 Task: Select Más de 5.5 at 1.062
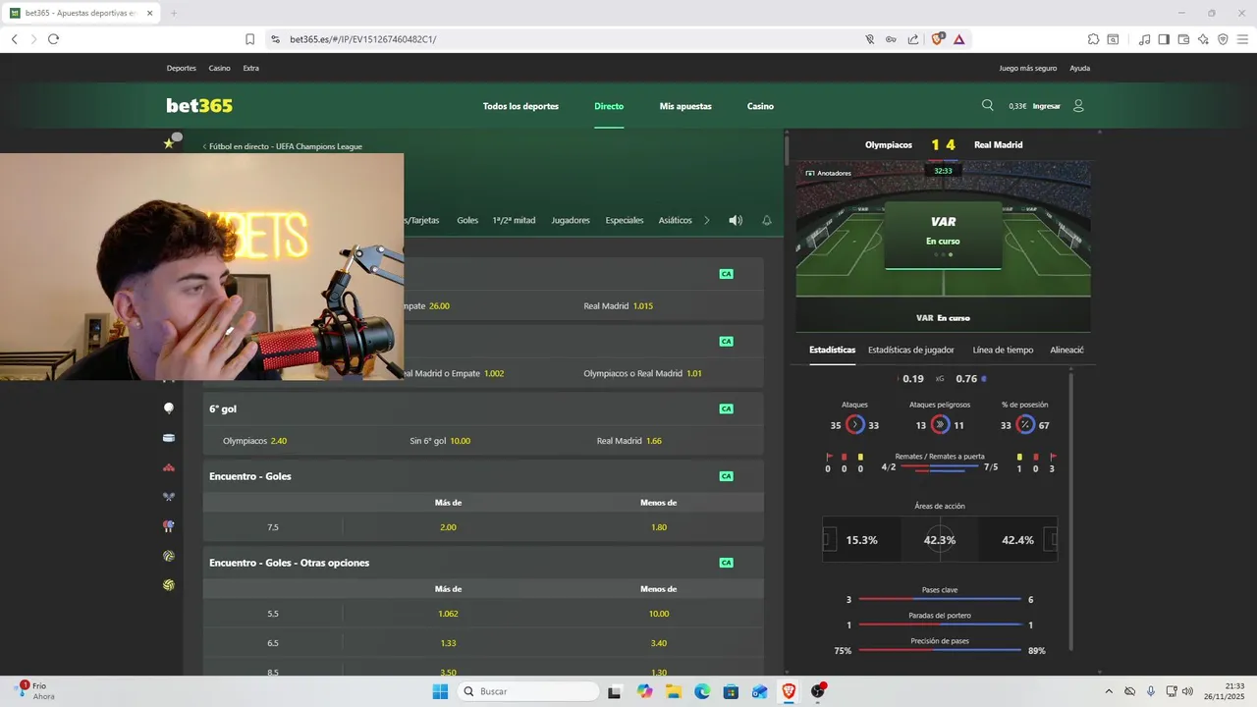(448, 614)
